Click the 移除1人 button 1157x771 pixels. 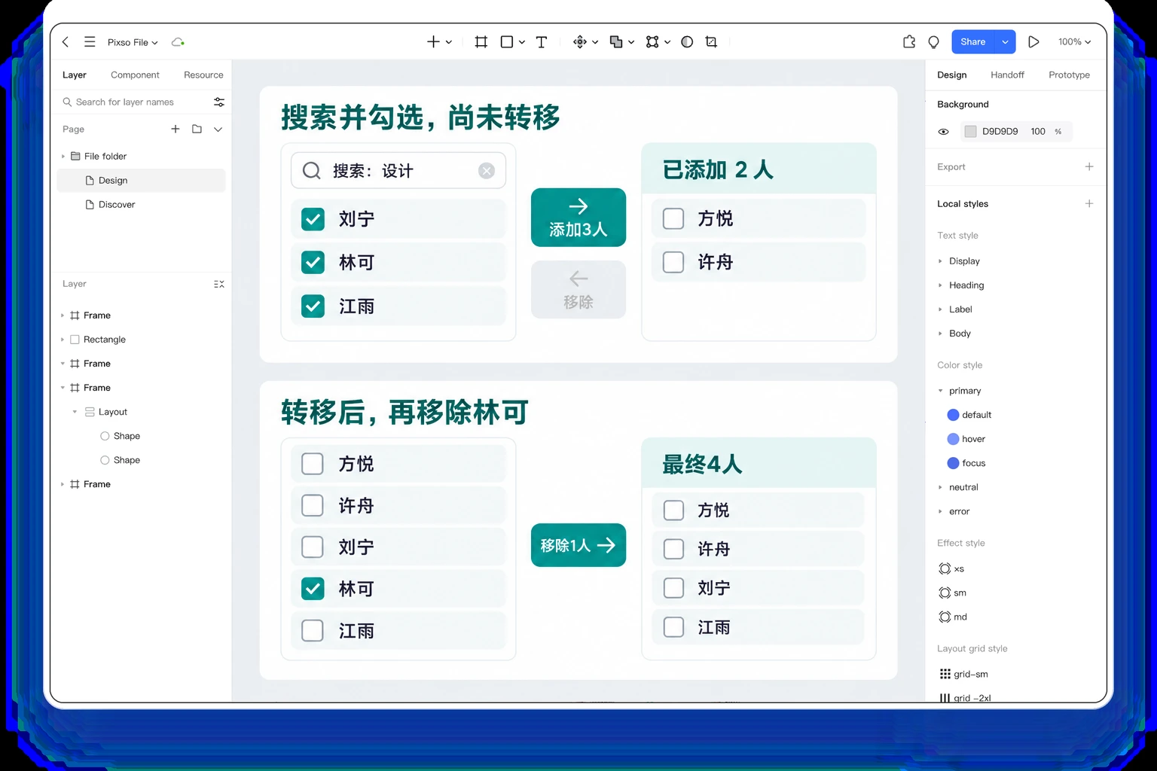pos(578,545)
